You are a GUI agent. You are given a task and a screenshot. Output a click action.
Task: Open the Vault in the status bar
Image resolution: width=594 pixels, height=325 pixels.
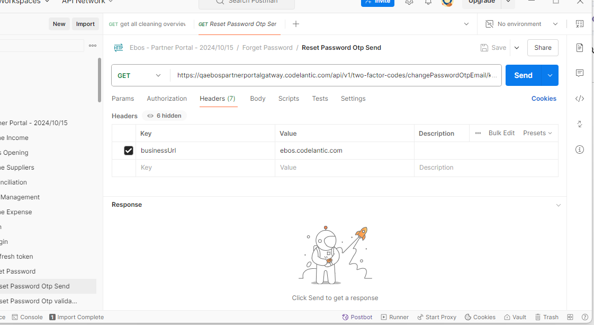click(x=515, y=317)
